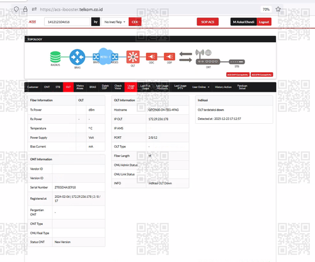Screen dimensions: 315x262
Task: Click the bidirectional arrows traffic icon
Action: 186,57
